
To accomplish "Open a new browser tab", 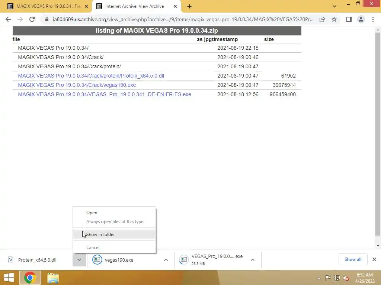I will pos(189,7).
